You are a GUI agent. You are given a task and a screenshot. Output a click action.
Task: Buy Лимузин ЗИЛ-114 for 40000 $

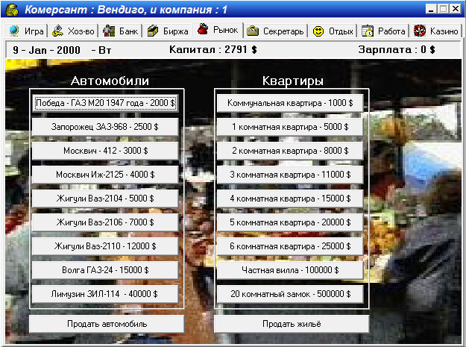[105, 294]
